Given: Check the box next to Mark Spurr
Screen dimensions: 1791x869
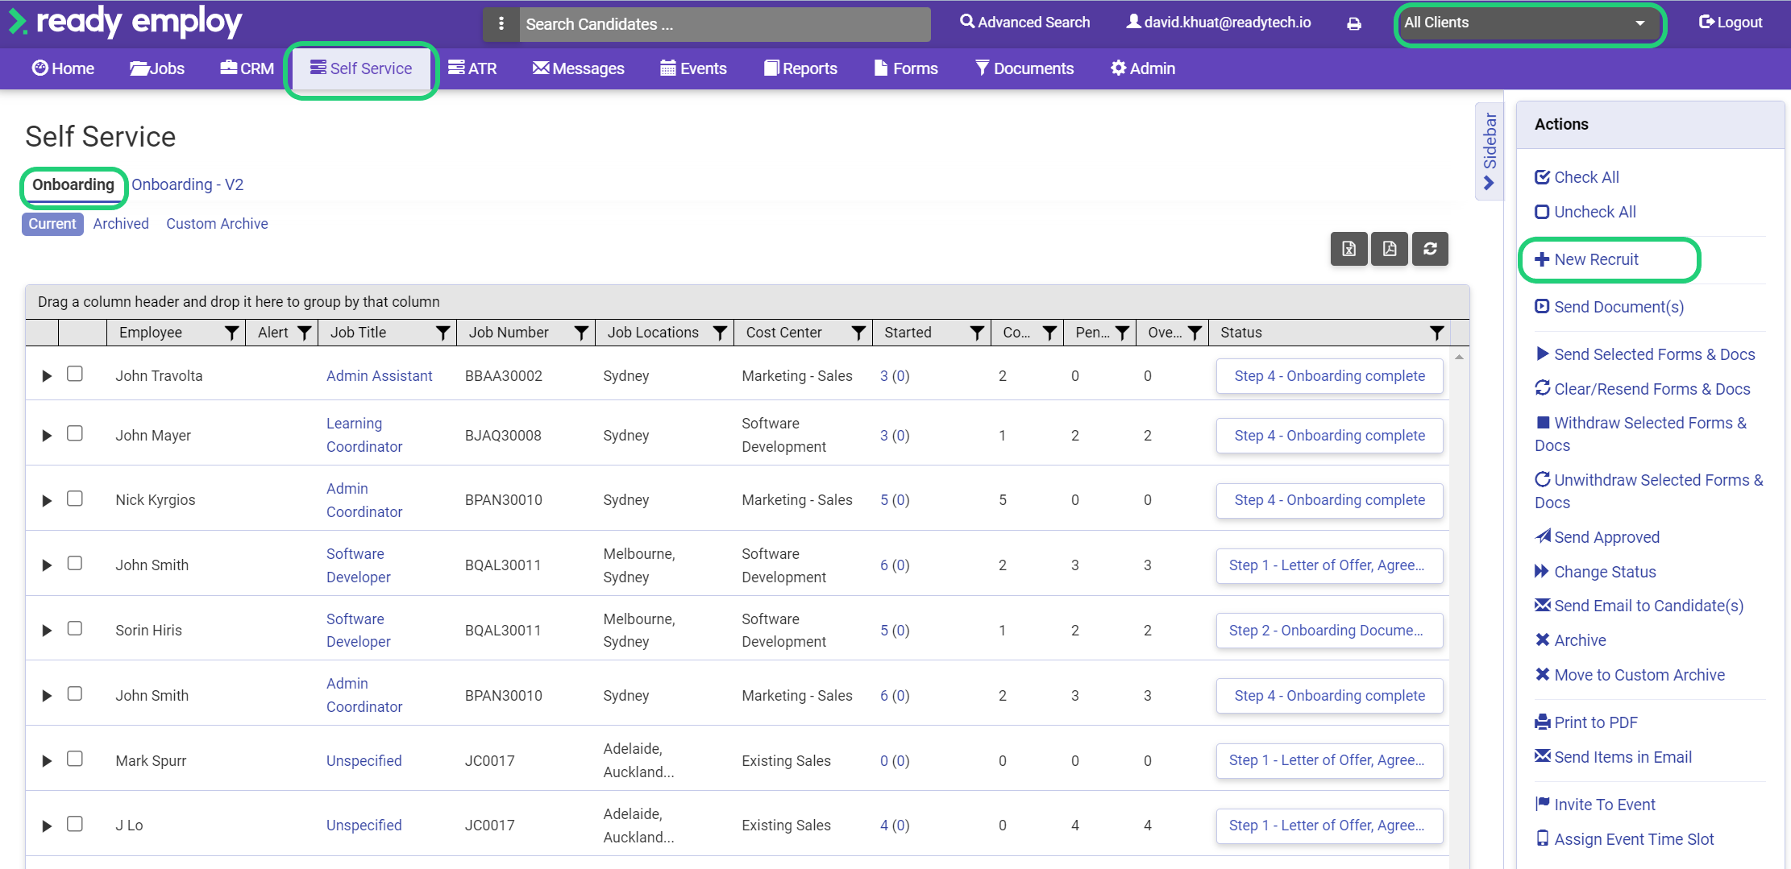Looking at the screenshot, I should tap(75, 759).
